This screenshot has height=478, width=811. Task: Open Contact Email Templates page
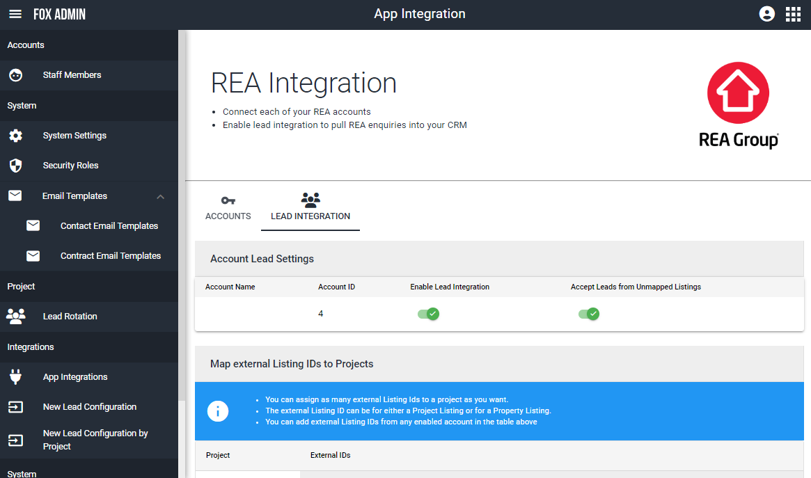[109, 226]
